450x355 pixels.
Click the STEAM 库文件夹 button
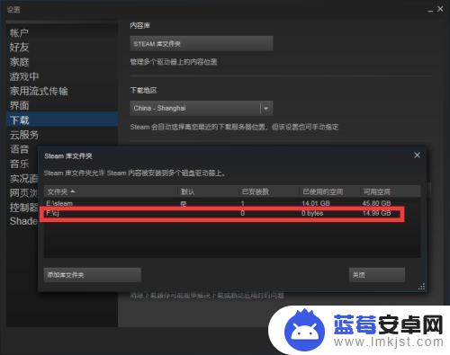click(x=202, y=44)
